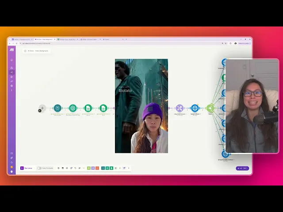This screenshot has width=283, height=212.
Task: Click the purple tools square in toolbar
Action: click(x=93, y=168)
